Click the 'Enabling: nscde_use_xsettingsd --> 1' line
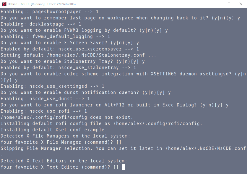 point(52,86)
